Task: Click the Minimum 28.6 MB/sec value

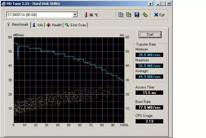Action: pos(149,55)
